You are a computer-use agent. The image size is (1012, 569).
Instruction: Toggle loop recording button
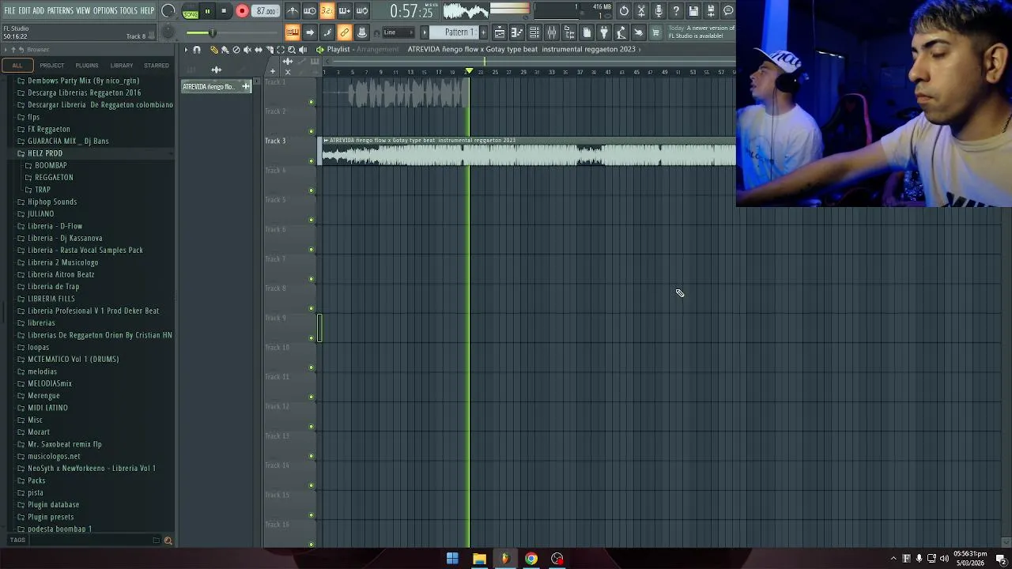click(x=362, y=11)
